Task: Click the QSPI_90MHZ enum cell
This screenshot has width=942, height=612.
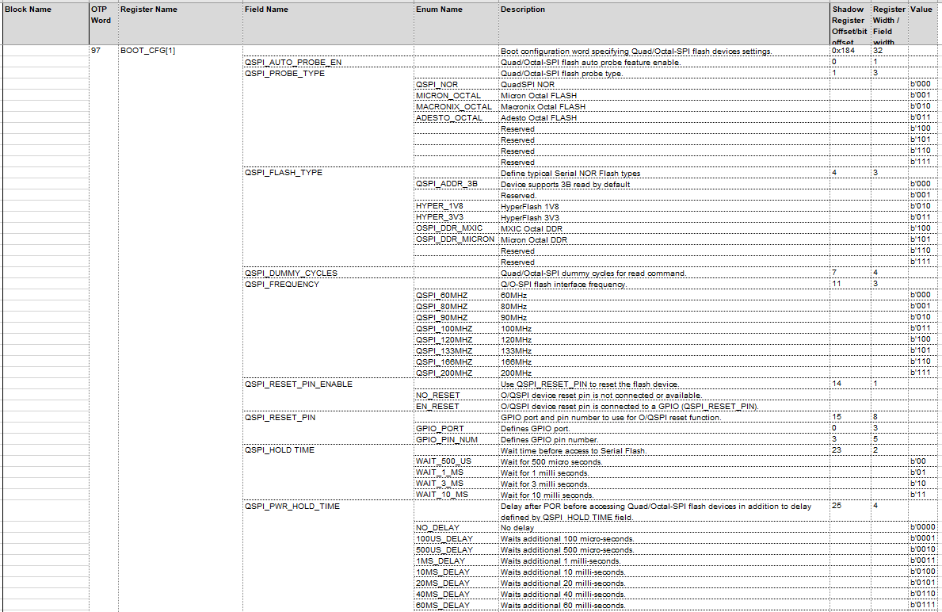Action: coord(456,317)
